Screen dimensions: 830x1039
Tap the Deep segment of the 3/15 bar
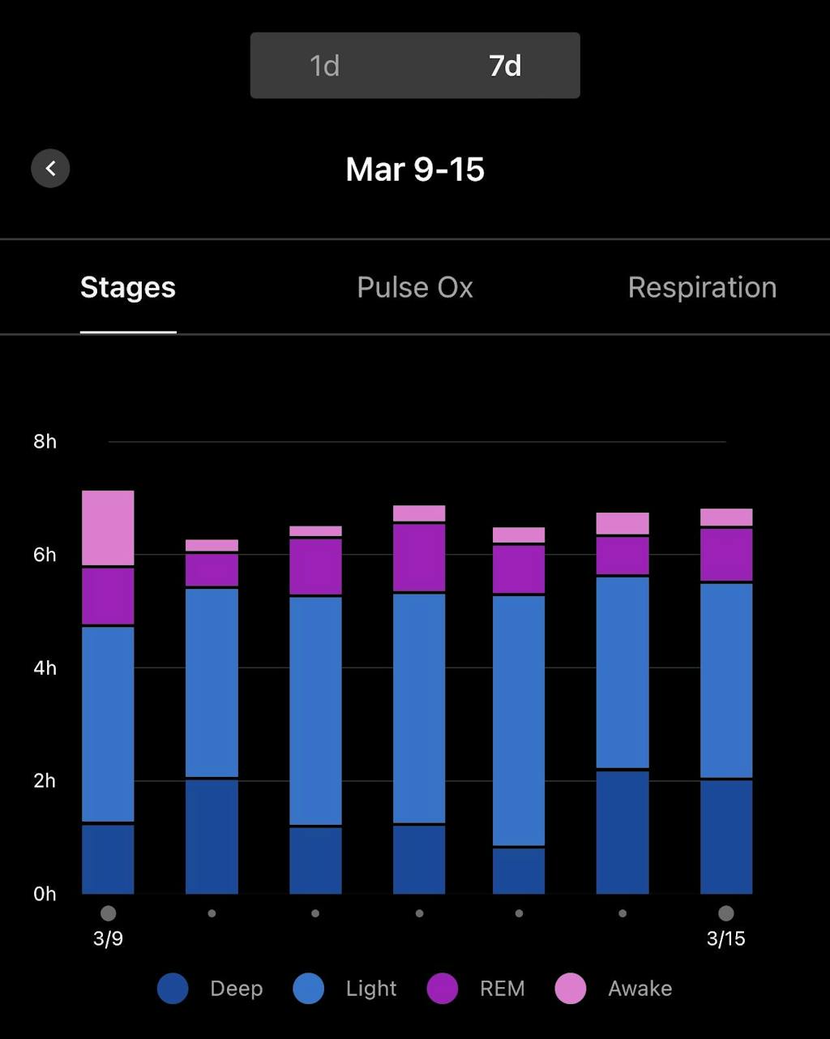tap(726, 837)
